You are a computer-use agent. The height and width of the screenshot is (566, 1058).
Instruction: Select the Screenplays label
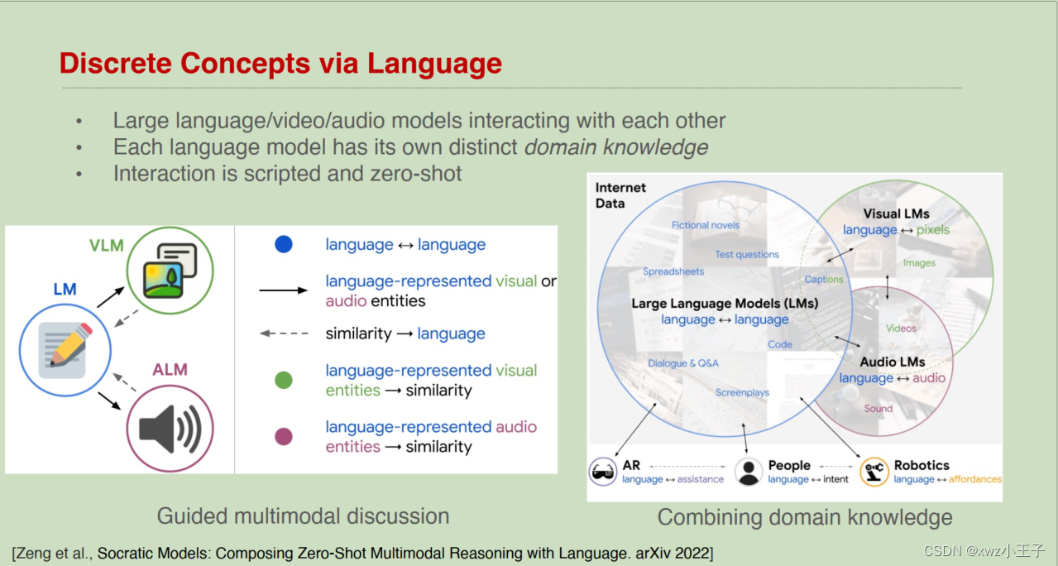tap(742, 393)
